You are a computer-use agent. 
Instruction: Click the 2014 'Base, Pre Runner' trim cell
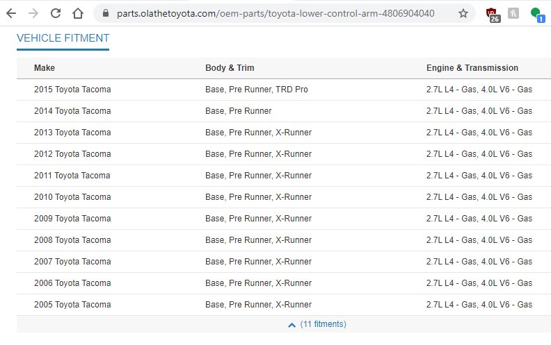[238, 111]
